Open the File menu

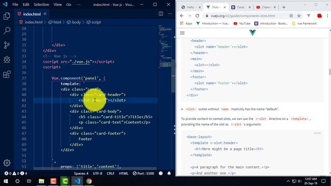point(15,5)
